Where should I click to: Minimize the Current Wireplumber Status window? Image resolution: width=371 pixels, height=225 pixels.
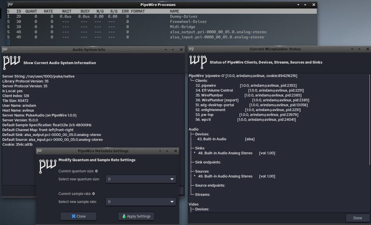pyautogui.click(x=352, y=49)
